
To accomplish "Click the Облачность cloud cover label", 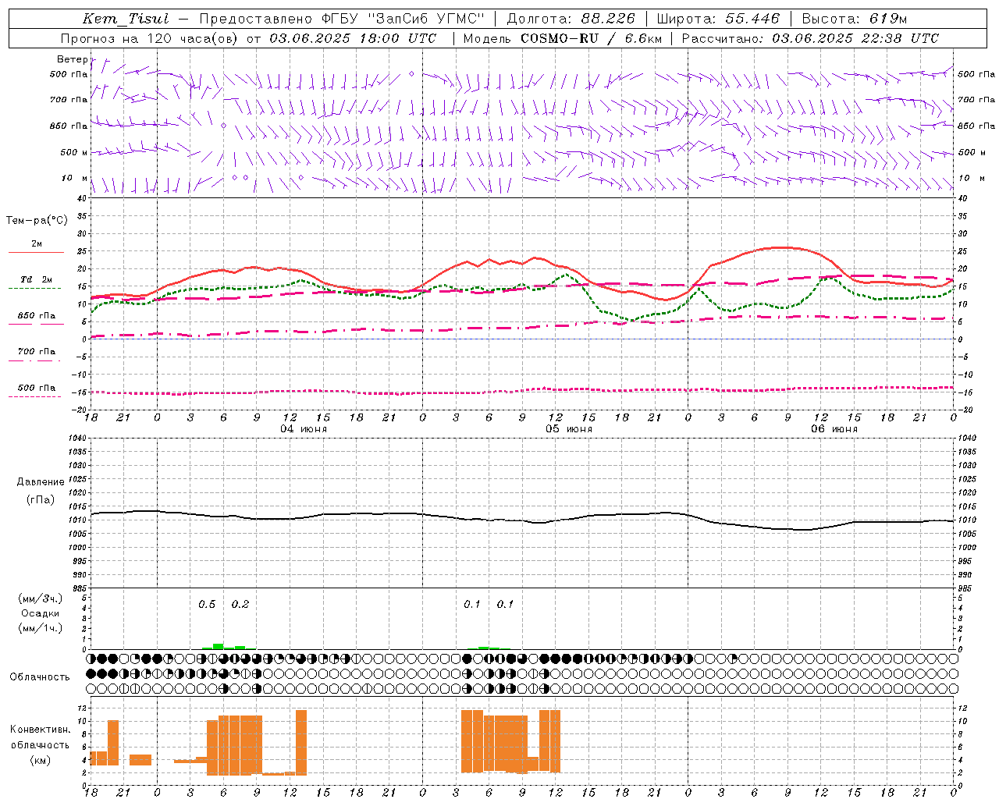I will point(40,677).
